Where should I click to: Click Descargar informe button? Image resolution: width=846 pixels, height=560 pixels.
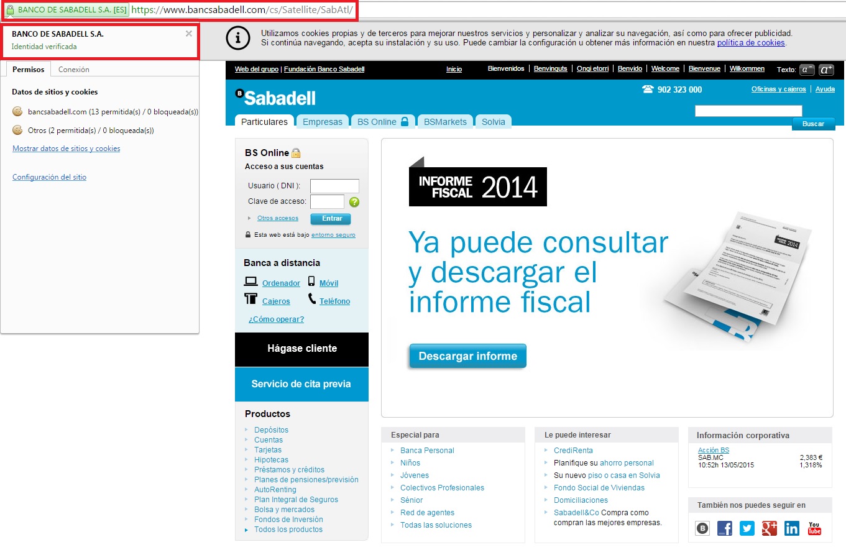pos(467,356)
